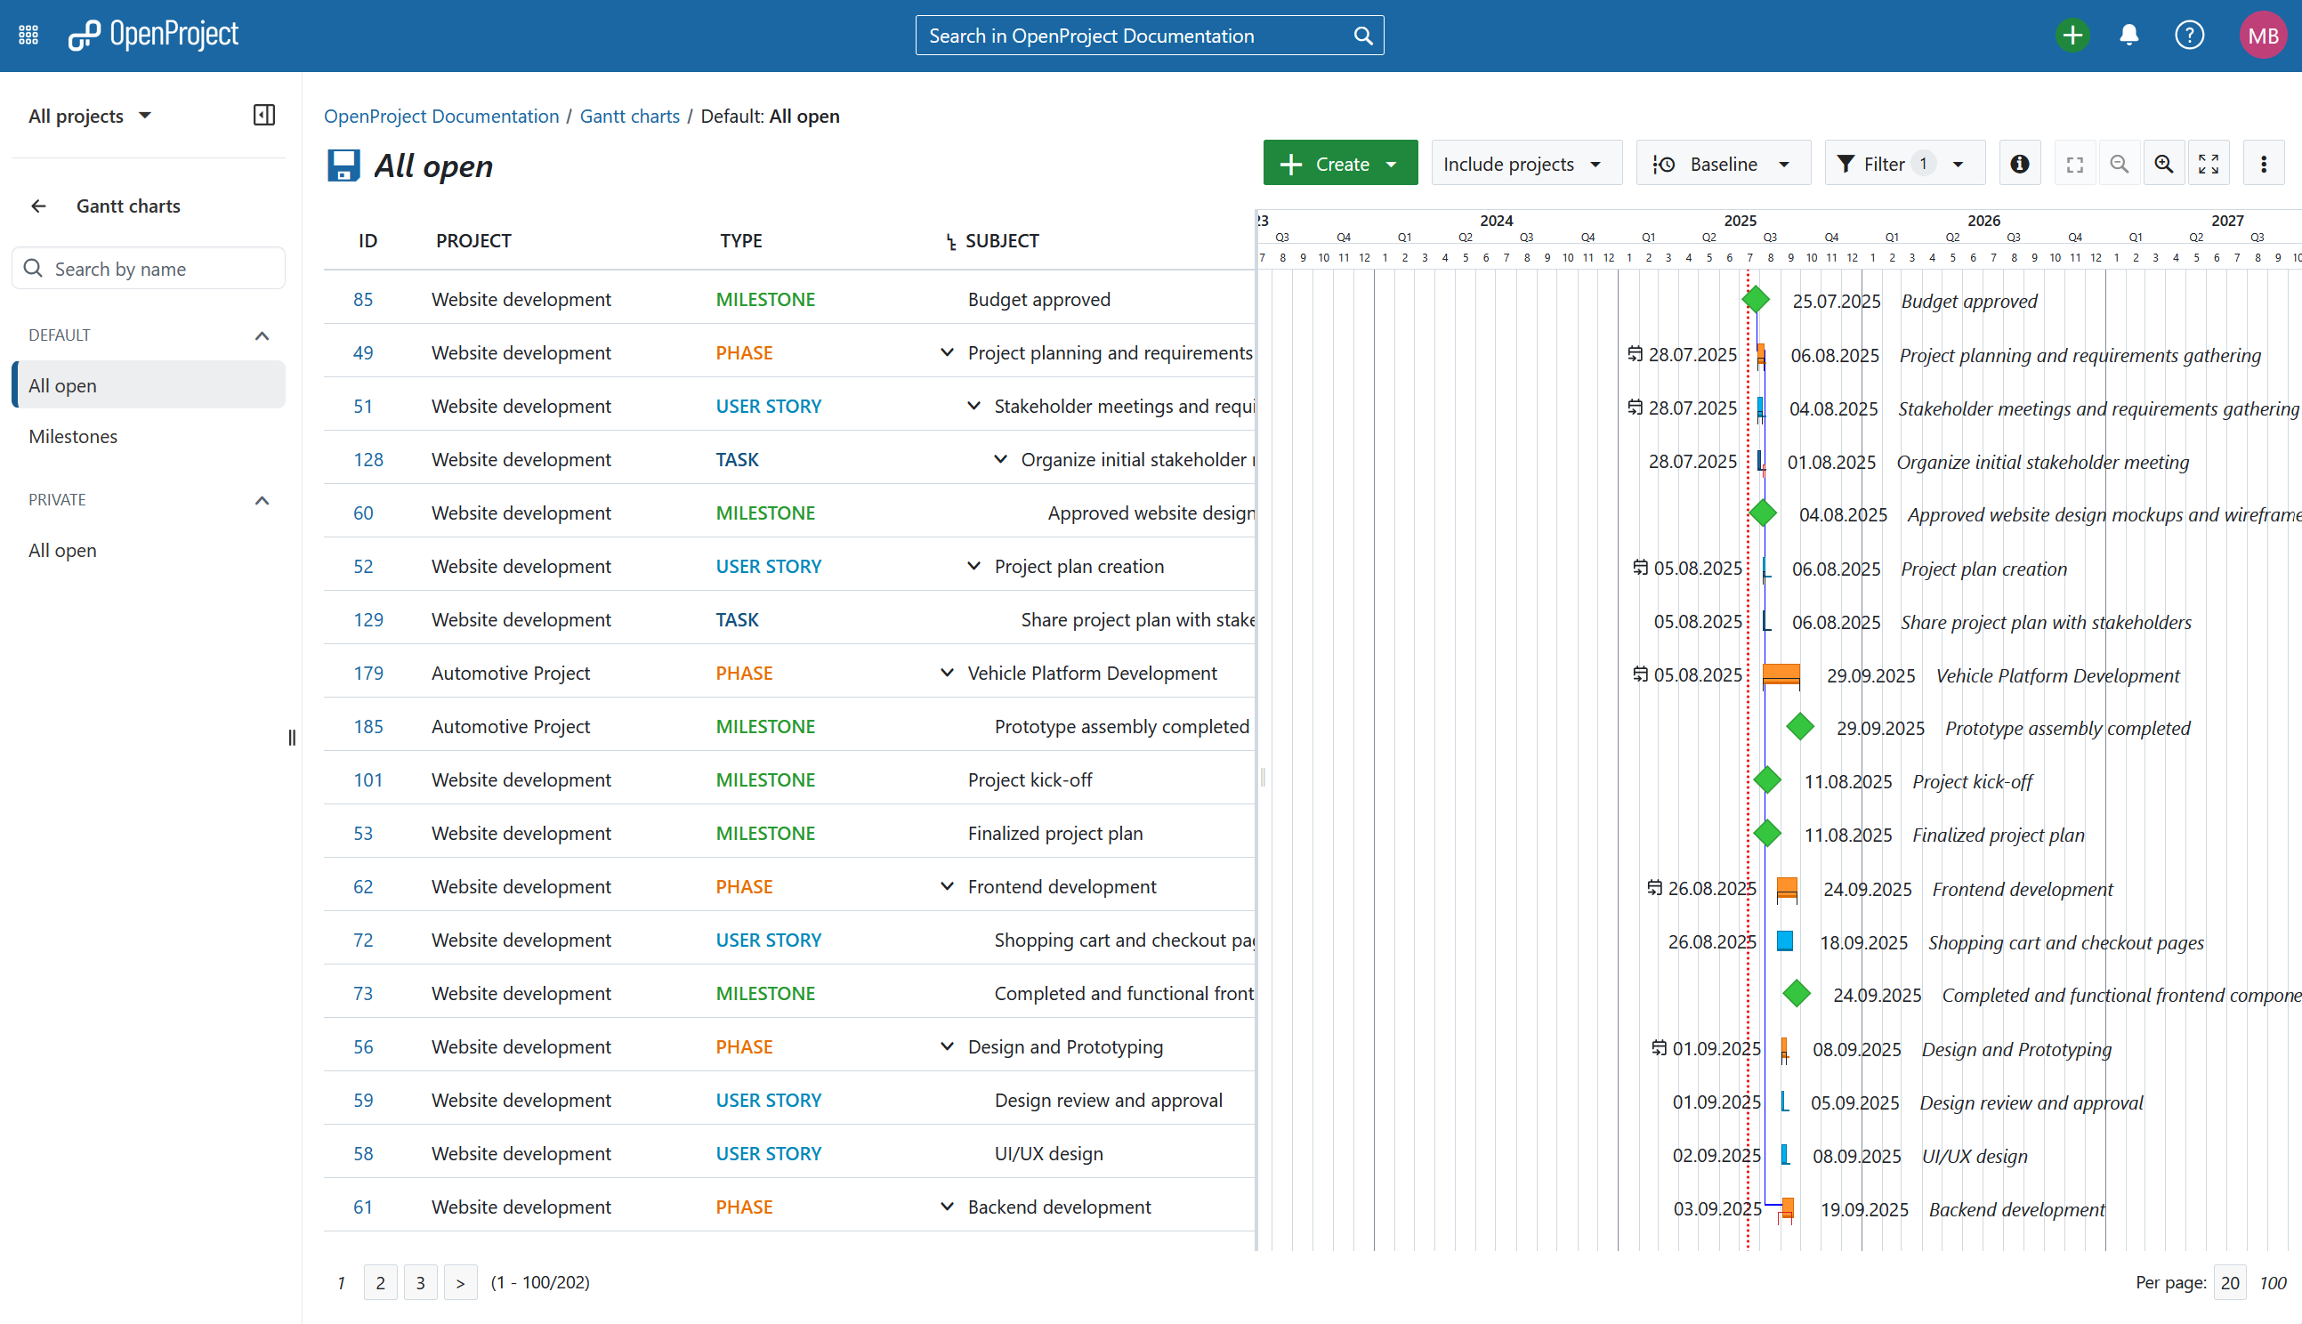Image resolution: width=2302 pixels, height=1324 pixels.
Task: Zoom in the Gantt chart
Action: (2163, 164)
